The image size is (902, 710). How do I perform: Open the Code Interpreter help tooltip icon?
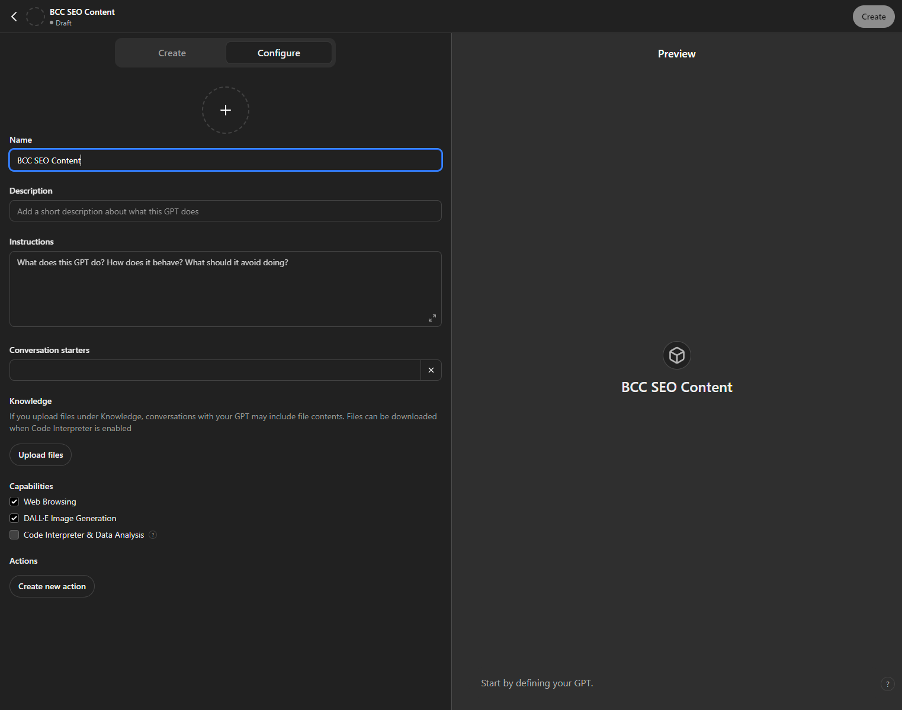153,535
